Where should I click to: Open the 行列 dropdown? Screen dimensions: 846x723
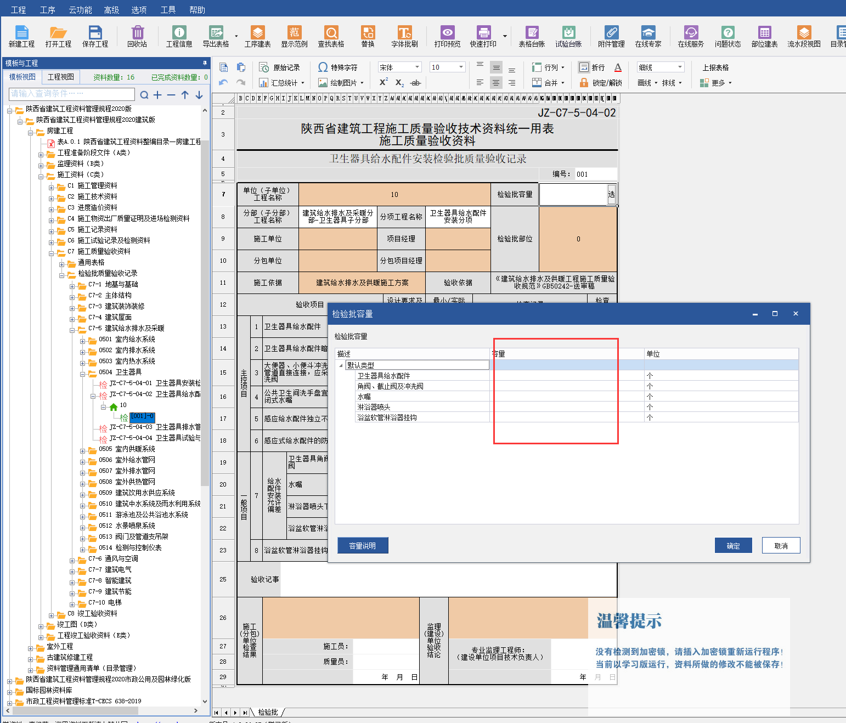(548, 67)
